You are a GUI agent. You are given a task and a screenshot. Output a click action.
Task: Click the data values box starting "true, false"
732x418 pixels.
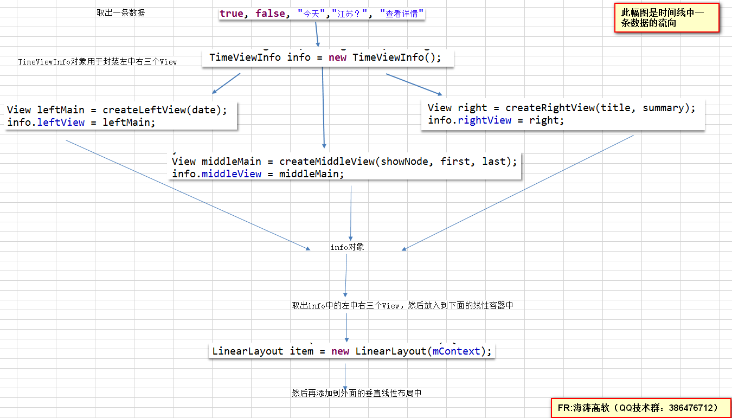point(322,14)
